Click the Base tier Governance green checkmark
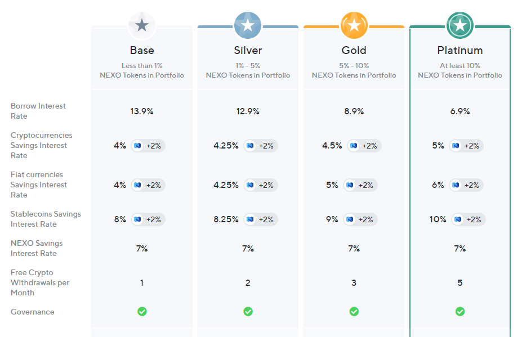 pos(142,311)
